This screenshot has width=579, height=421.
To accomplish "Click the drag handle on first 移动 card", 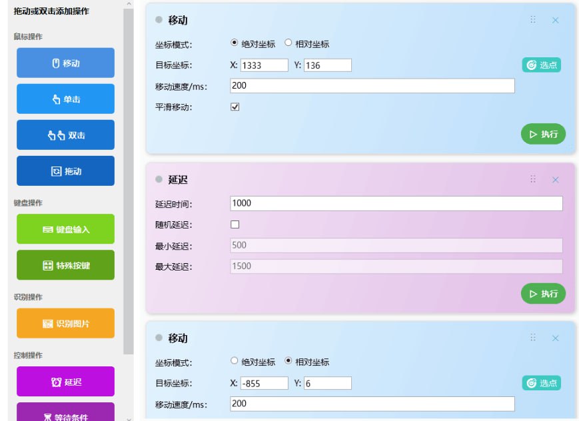I will point(532,20).
